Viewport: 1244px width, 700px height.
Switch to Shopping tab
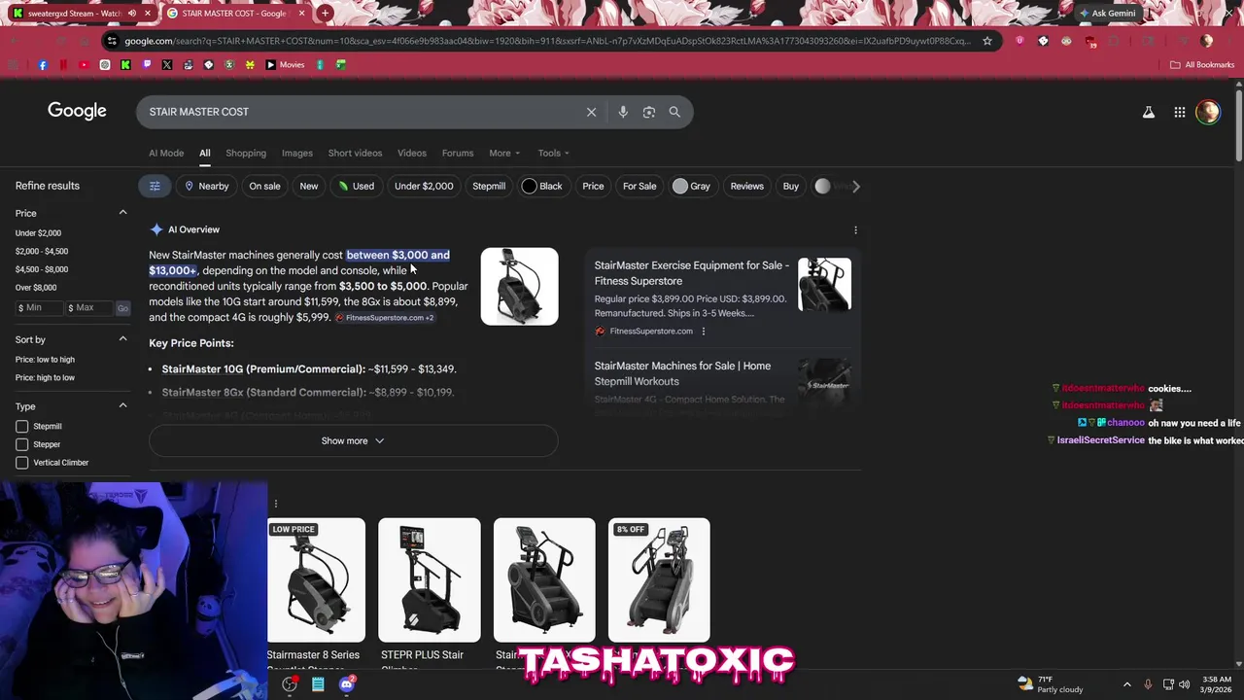click(246, 154)
